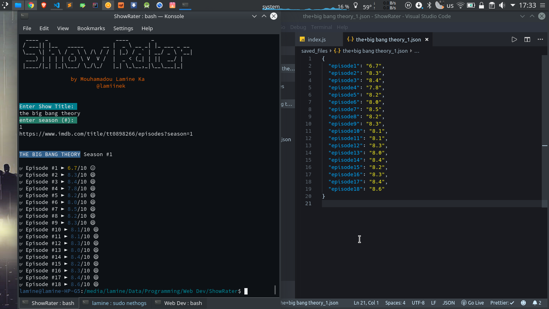Screen dimensions: 549x309
Task: Click the brightness lightbulb tray icon
Action: pos(356,5)
